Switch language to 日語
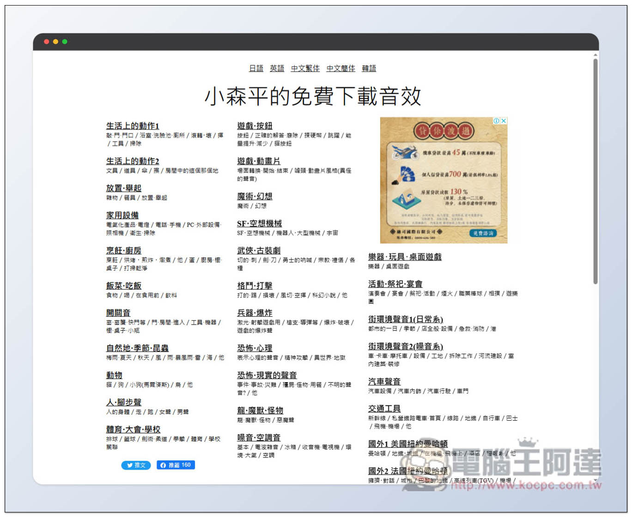This screenshot has height=518, width=632. pos(256,68)
